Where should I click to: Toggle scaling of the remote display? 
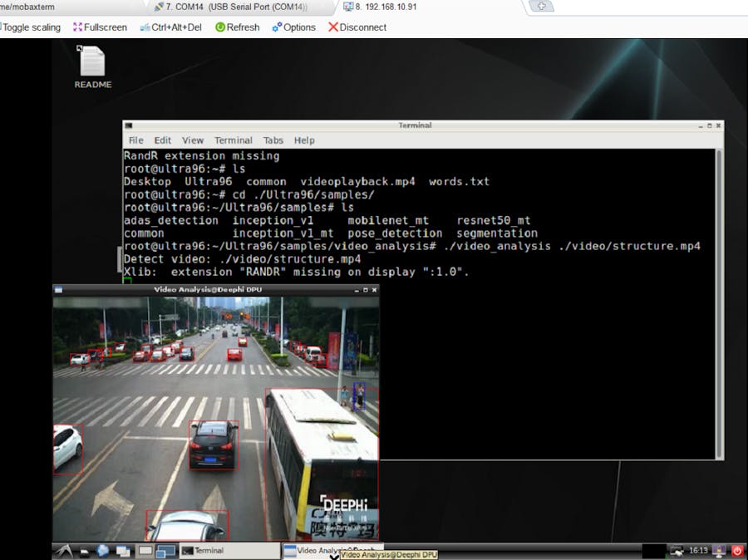(31, 27)
